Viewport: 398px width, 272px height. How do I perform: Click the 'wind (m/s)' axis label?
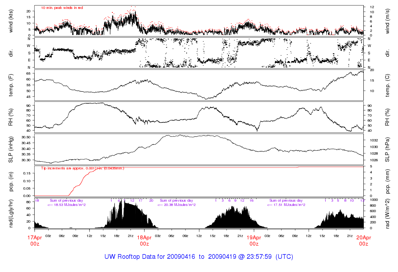(388, 21)
